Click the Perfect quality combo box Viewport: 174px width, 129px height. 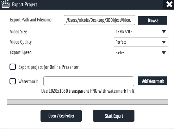[x=141, y=42]
